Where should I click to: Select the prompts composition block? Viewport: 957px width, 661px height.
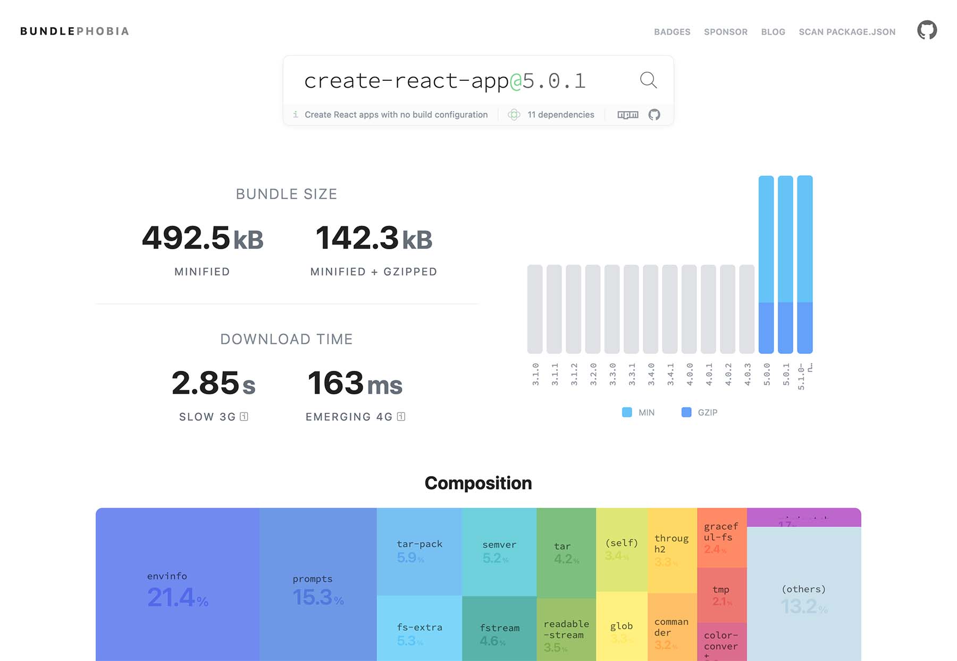pyautogui.click(x=318, y=584)
